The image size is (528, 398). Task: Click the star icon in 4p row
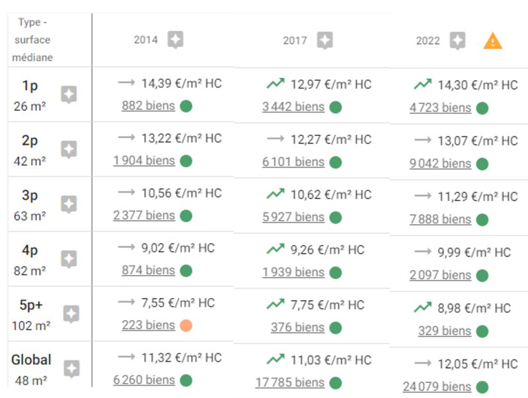[x=69, y=259]
